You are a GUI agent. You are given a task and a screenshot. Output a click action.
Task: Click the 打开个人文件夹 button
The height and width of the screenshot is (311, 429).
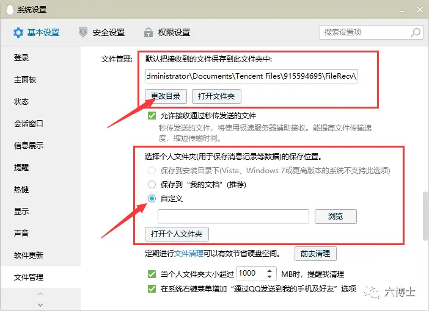[177, 234]
